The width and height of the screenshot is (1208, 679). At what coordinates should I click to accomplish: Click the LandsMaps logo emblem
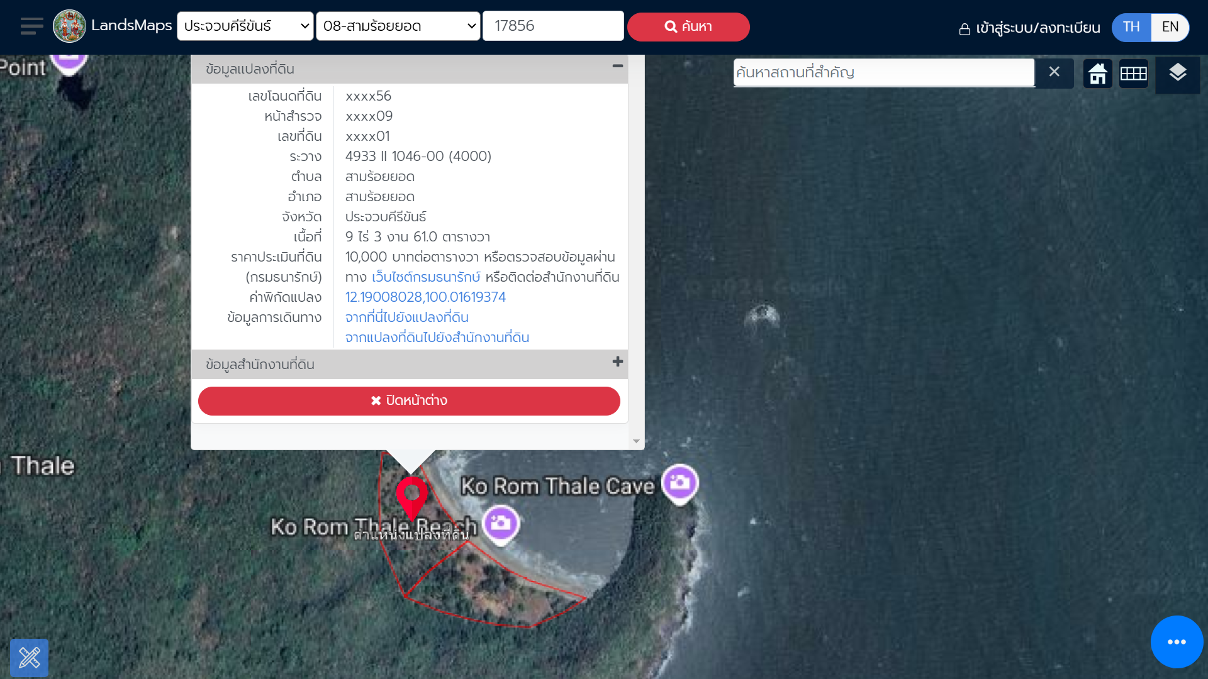[x=69, y=26]
